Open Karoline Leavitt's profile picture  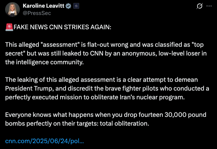[12, 9]
